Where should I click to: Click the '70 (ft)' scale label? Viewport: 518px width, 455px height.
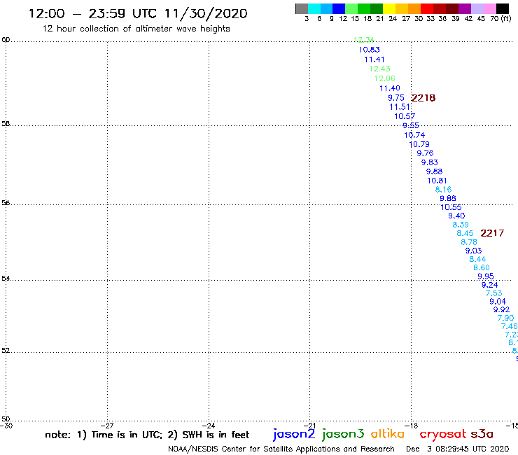[500, 19]
